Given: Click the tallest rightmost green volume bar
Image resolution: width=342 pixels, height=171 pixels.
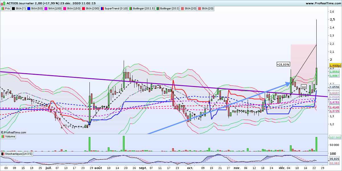Looking at the screenshot, I should (x=316, y=144).
